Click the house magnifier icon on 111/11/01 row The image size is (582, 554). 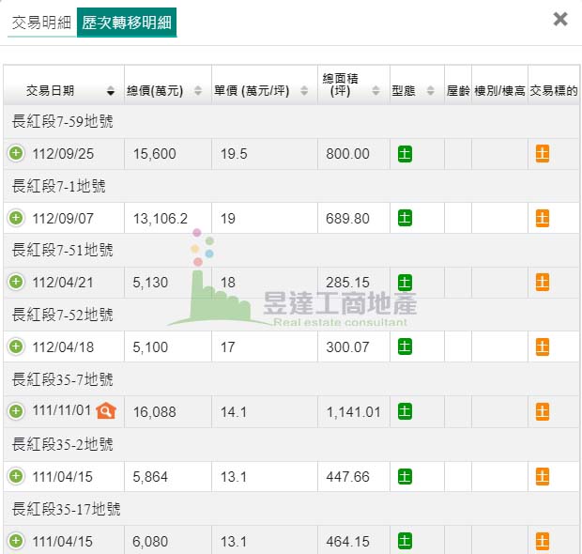106,410
